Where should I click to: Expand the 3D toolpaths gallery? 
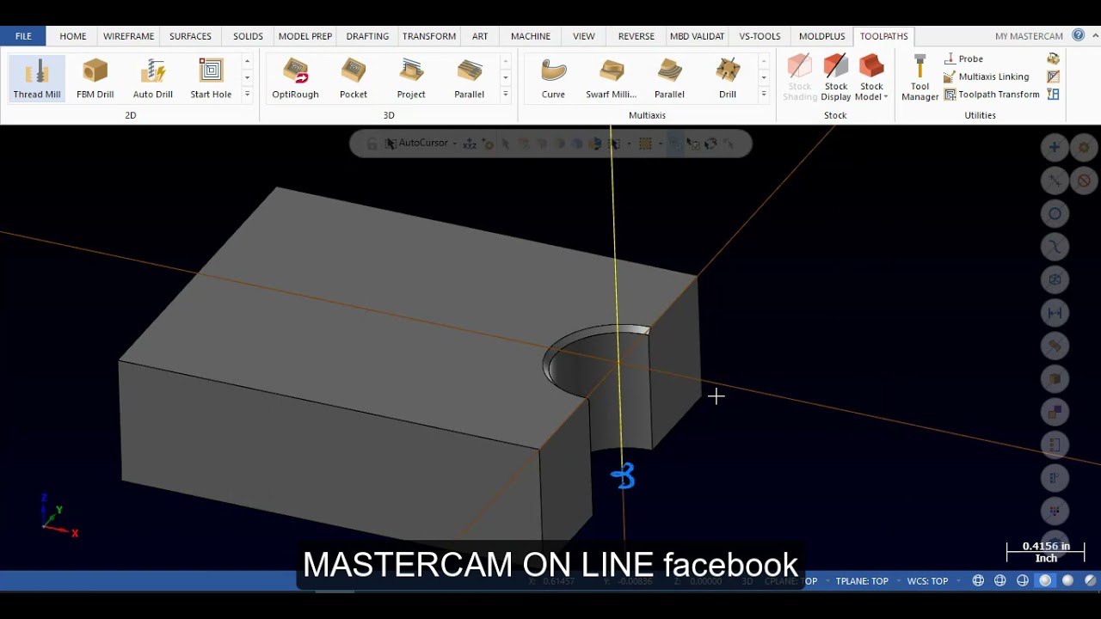pyautogui.click(x=505, y=95)
